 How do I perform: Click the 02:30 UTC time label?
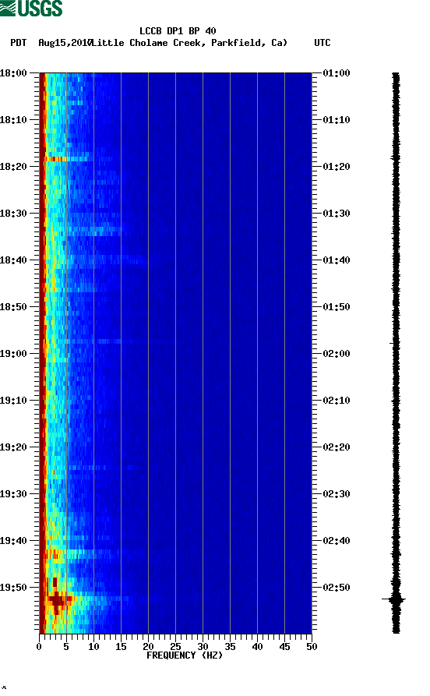(337, 493)
